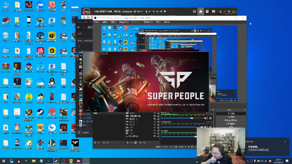Click the third mixer channel volume slider
This screenshot has width=292, height=164.
(x=179, y=137)
